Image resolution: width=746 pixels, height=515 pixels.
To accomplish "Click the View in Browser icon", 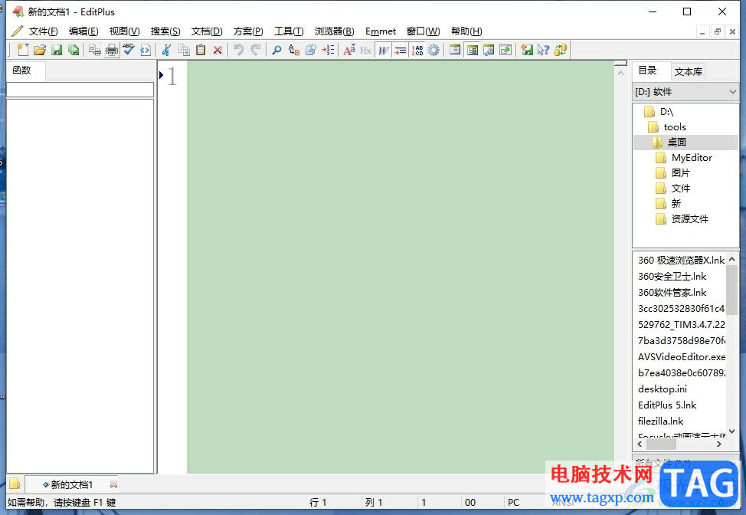I will (x=146, y=50).
